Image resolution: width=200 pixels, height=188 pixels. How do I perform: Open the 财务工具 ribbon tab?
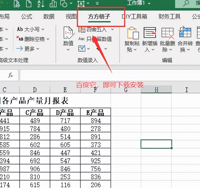tap(169, 17)
